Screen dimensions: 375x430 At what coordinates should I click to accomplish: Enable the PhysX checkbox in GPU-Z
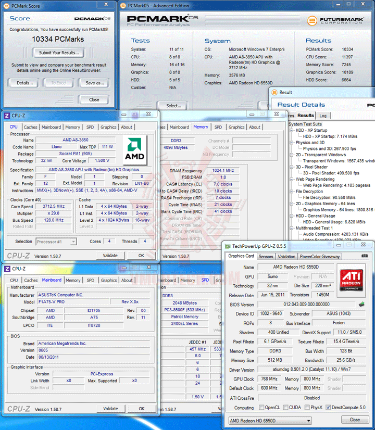pos(307,407)
